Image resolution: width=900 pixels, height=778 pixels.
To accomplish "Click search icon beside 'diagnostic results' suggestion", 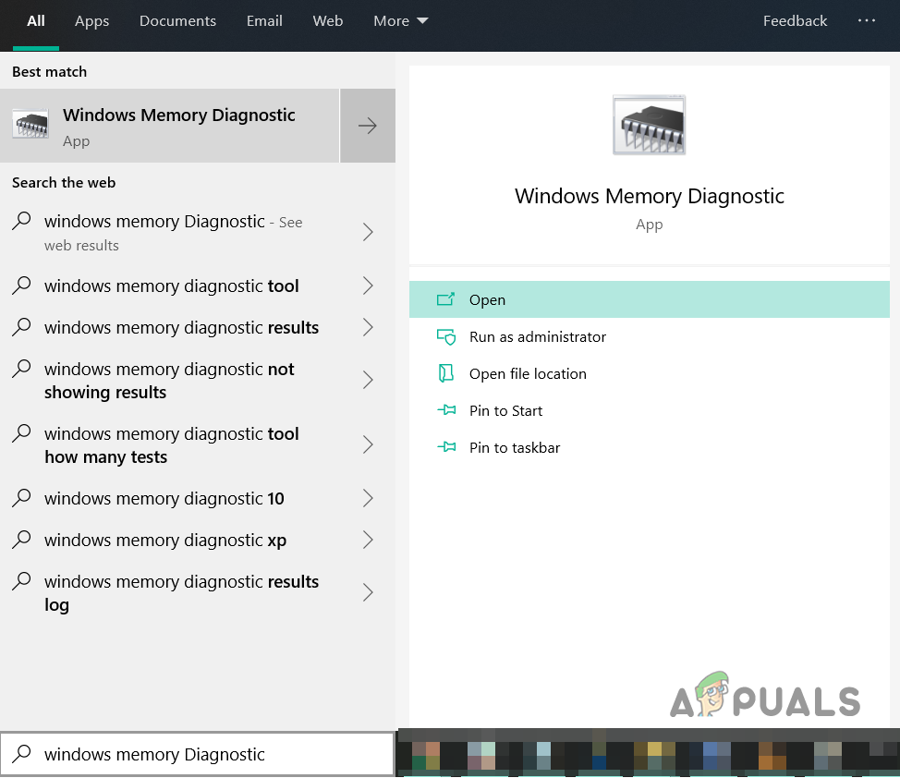I will pos(21,327).
